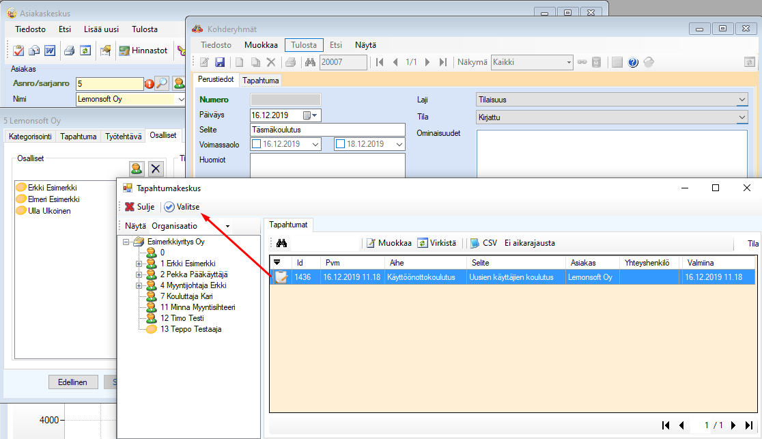This screenshot has height=439, width=762.
Task: Click the new blank page icon in Kohderyhmät
Action: [240, 62]
